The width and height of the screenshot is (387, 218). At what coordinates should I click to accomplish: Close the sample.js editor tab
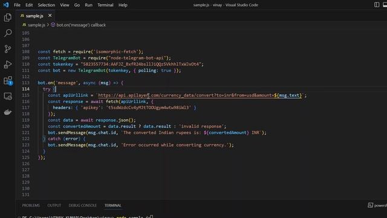pos(50,16)
